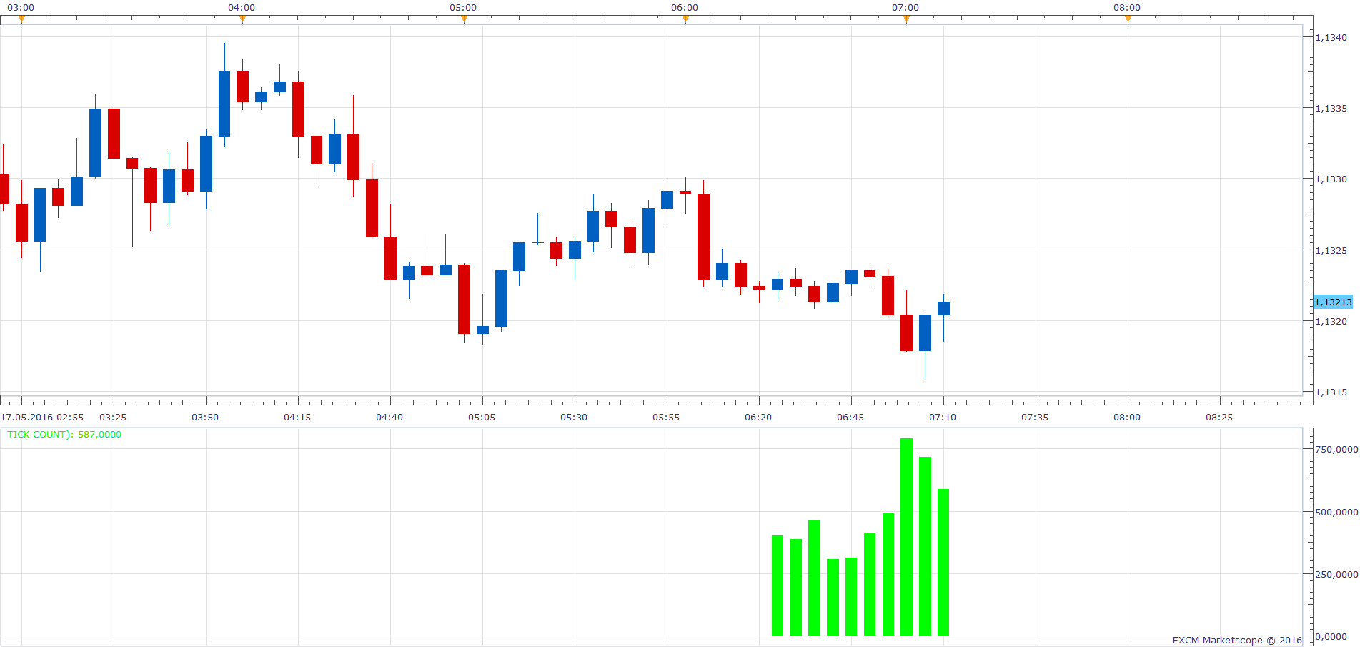1360x647 pixels.
Task: Click the 06:20 bottom time label
Action: click(758, 417)
